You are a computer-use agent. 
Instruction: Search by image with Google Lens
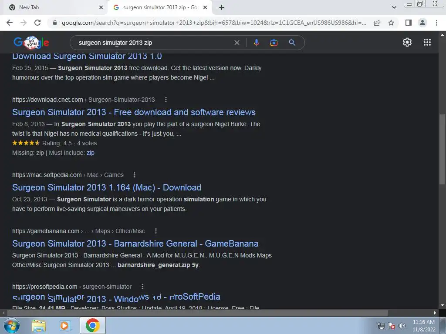(274, 43)
